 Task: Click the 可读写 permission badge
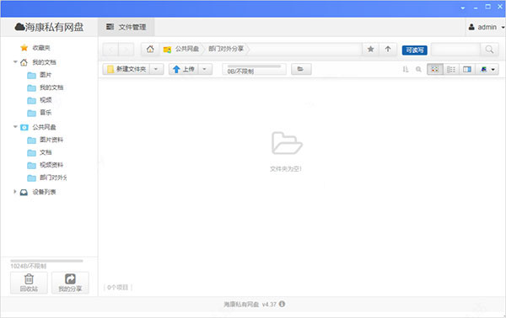[414, 50]
